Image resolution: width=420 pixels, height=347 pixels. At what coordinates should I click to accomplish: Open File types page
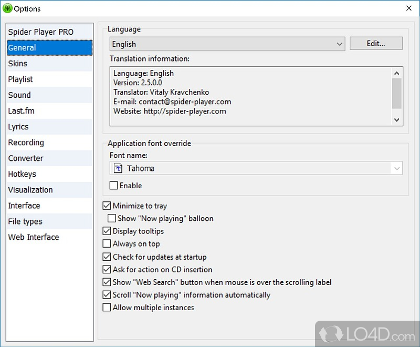click(49, 222)
